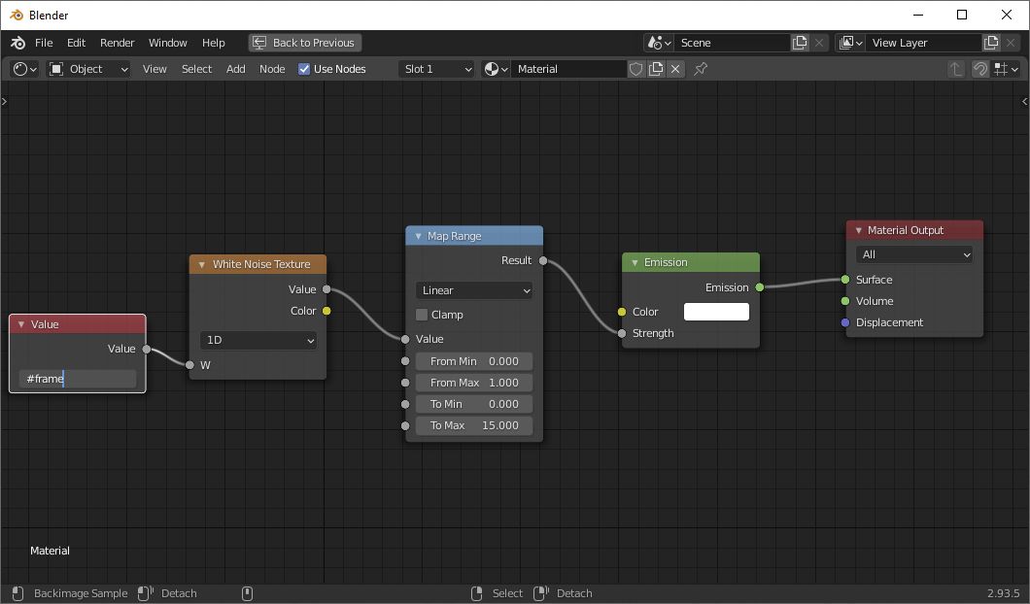The height and width of the screenshot is (604, 1030).
Task: Click the go to parent node tree icon
Action: pyautogui.click(x=956, y=69)
